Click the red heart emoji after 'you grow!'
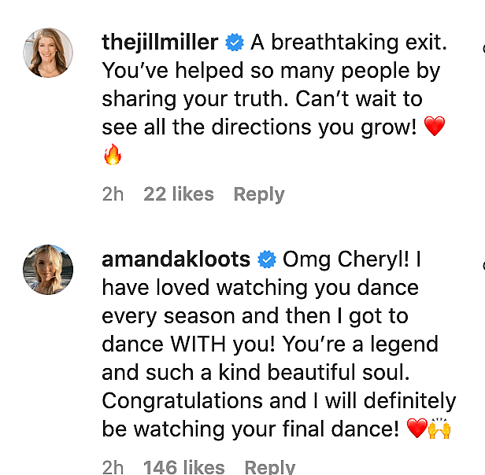The height and width of the screenshot is (475, 485). [434, 126]
